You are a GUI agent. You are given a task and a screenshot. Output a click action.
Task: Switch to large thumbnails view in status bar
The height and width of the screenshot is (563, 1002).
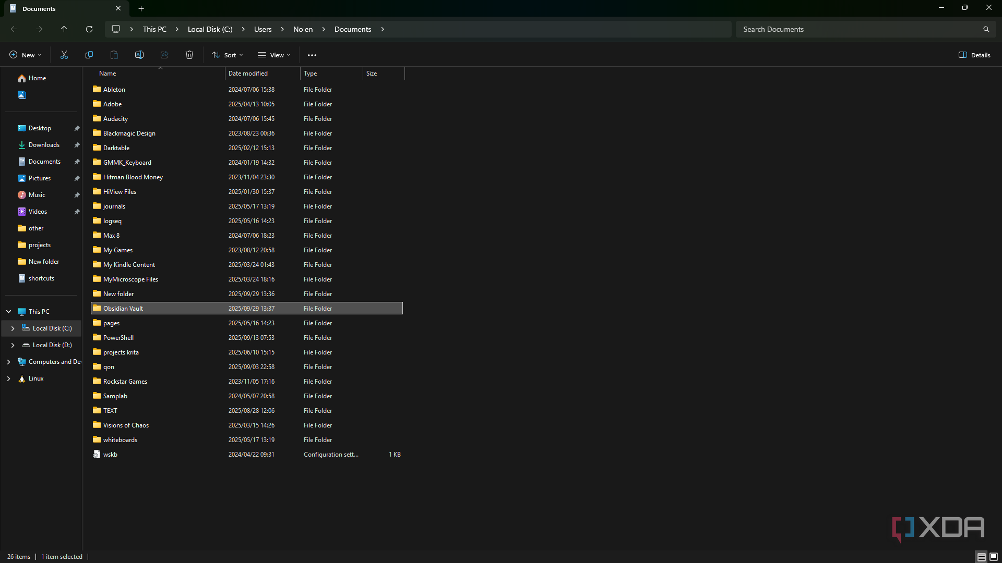click(x=994, y=557)
